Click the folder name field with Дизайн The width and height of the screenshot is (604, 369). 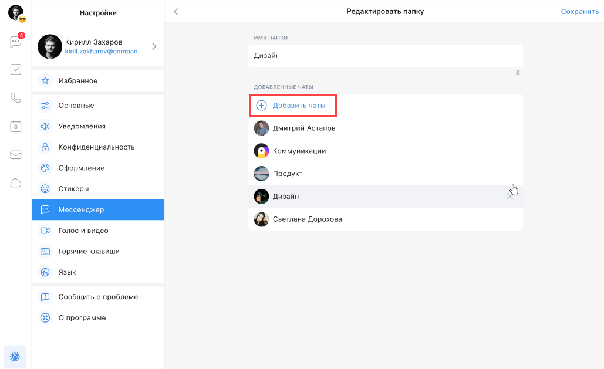tap(385, 56)
